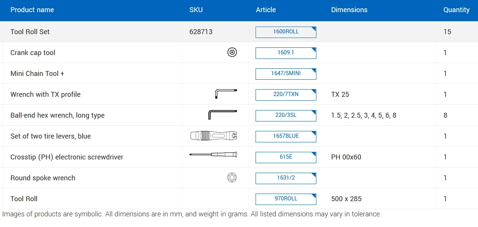The height and width of the screenshot is (227, 478).
Task: Click the Mini Chain Tool + product name
Action: (x=37, y=74)
